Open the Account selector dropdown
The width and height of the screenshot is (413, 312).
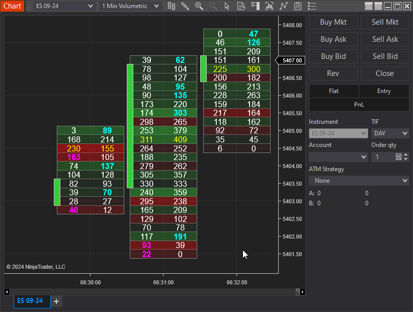(339, 157)
